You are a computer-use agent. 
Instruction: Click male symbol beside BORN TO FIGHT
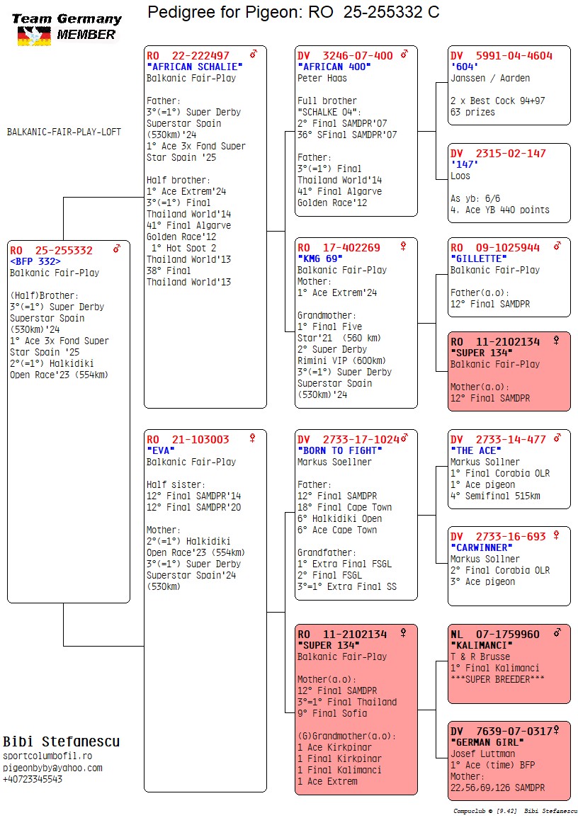point(404,439)
